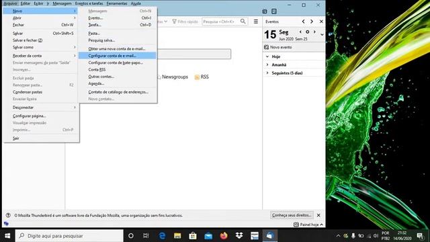Dismiss the Mozilla rights notification bar
The image size is (430, 242).
(x=318, y=215)
